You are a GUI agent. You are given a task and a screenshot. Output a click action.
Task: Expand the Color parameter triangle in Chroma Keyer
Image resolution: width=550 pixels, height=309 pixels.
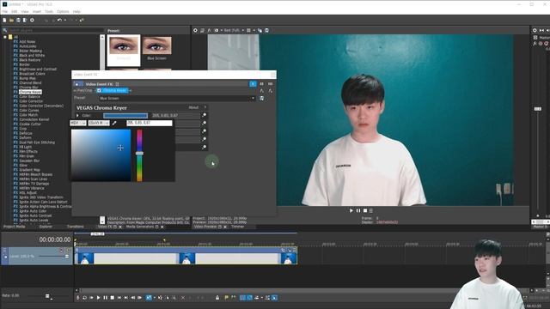tap(78, 115)
